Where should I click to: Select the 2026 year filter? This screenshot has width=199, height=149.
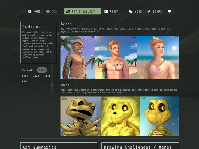[x=42, y=70]
